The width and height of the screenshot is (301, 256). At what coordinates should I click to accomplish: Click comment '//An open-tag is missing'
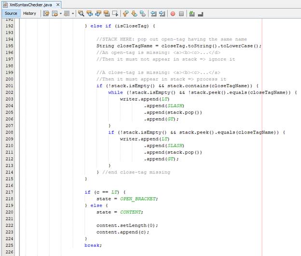click(158, 53)
